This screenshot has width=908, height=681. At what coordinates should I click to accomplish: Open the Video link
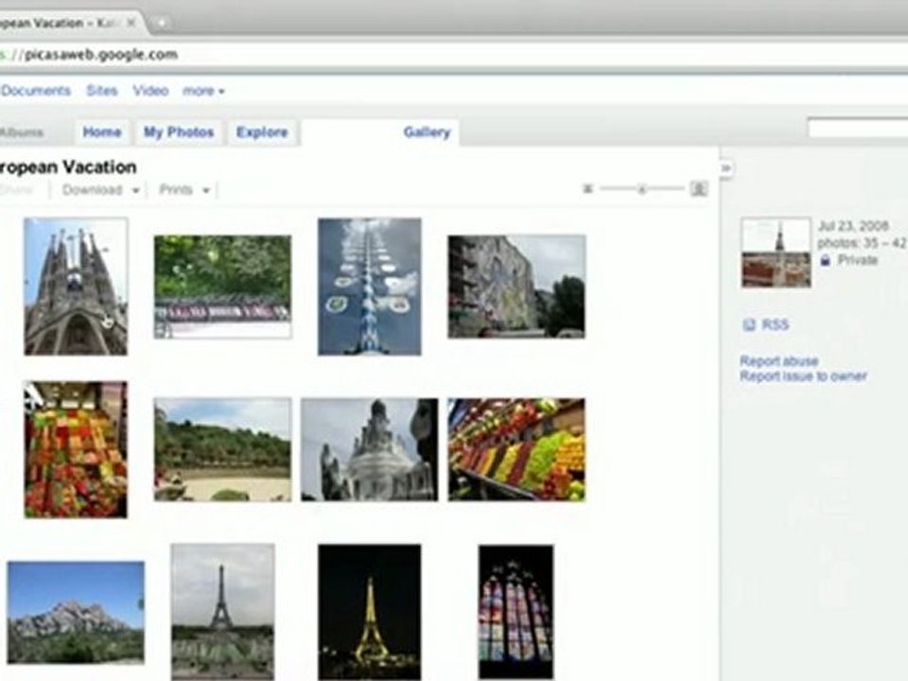(x=150, y=91)
